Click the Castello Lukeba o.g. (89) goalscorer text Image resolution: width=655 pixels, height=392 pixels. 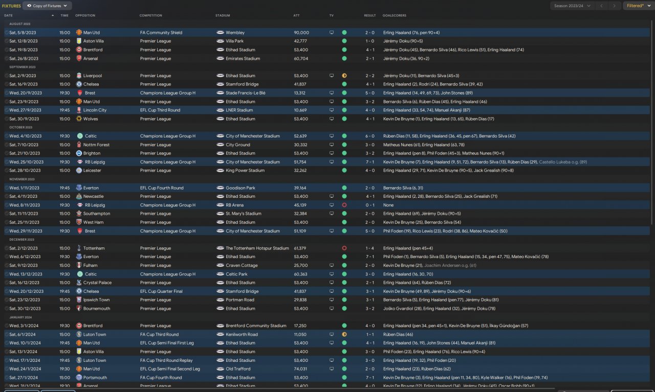pyautogui.click(x=563, y=162)
